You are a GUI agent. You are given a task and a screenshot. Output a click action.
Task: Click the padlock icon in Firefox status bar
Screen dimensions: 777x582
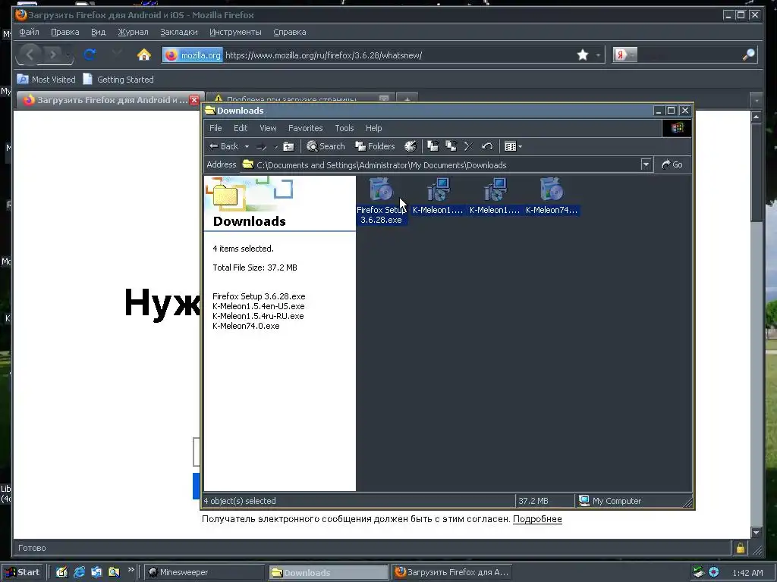[x=741, y=548]
